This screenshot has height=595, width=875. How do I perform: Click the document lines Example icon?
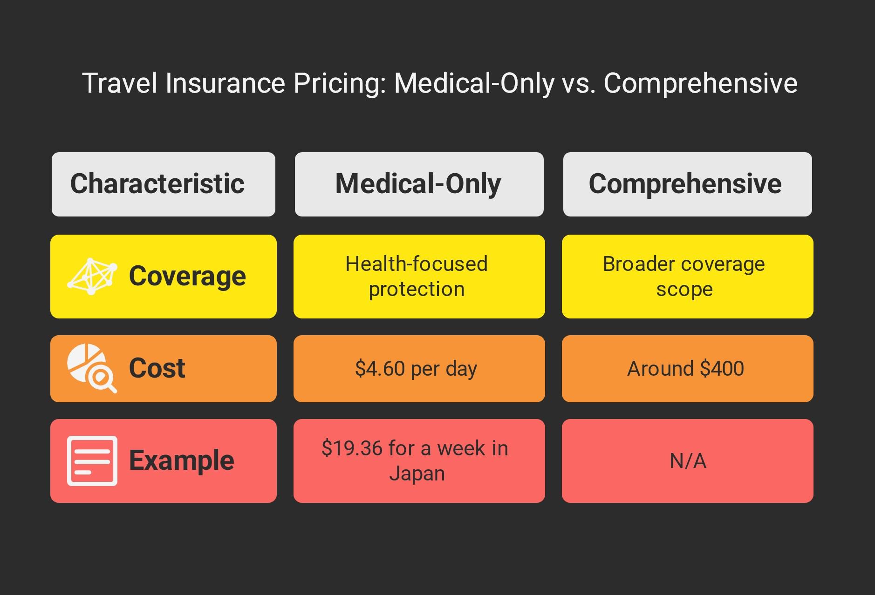coord(92,460)
